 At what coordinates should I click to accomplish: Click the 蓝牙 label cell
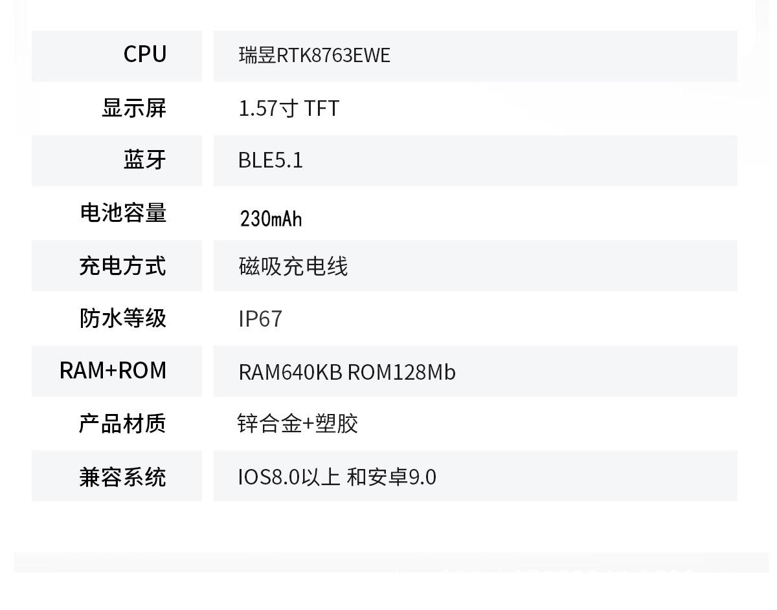click(x=117, y=160)
